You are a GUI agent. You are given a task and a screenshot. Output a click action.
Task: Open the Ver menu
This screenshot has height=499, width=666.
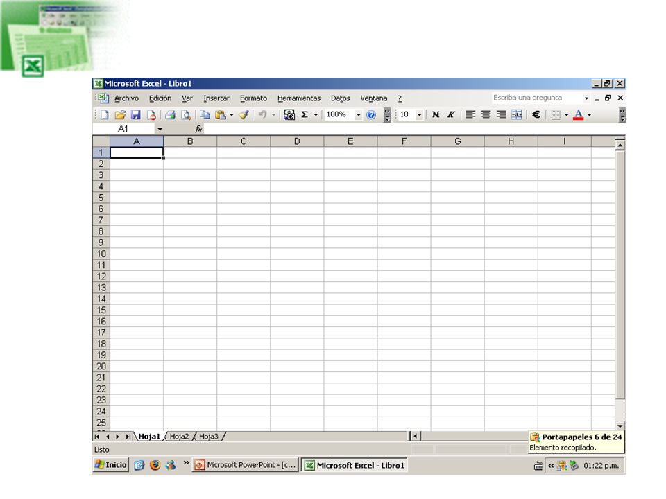(x=187, y=98)
